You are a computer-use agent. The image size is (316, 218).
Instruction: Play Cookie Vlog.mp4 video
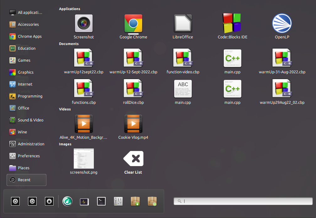133,127
